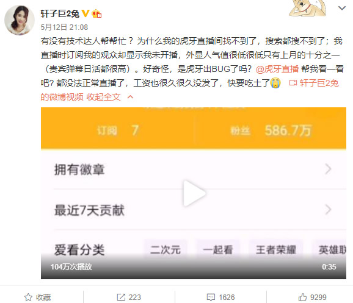Image resolution: width=353 pixels, height=303 pixels.
Task: Click the star favorite icon
Action: pyautogui.click(x=28, y=297)
